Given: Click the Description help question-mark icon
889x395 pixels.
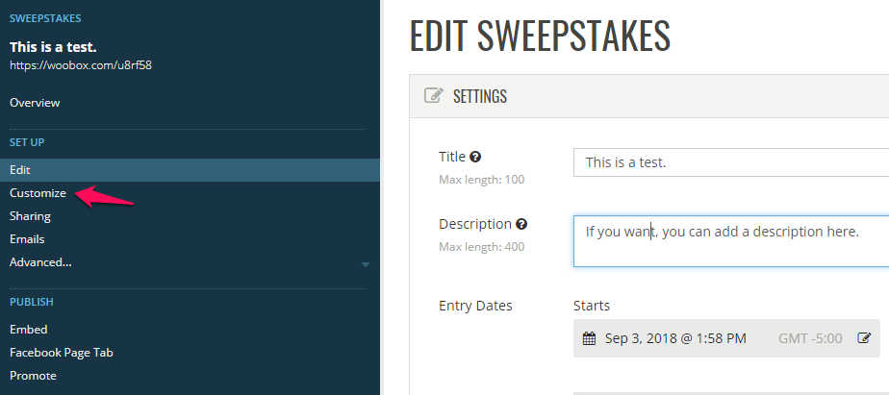Looking at the screenshot, I should [x=521, y=225].
